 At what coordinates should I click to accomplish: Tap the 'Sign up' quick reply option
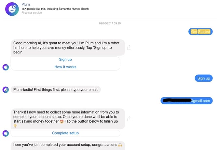65,60
